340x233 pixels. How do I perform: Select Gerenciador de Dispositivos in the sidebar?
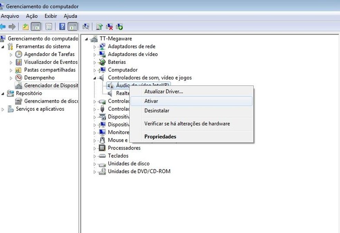coord(50,85)
